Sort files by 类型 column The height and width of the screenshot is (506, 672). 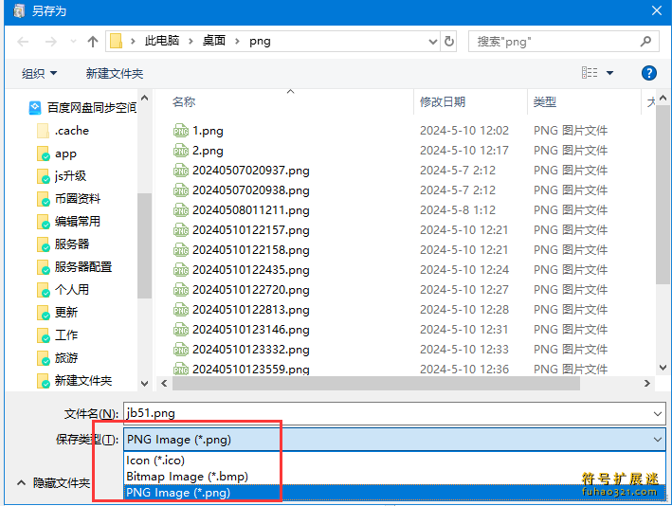click(545, 102)
